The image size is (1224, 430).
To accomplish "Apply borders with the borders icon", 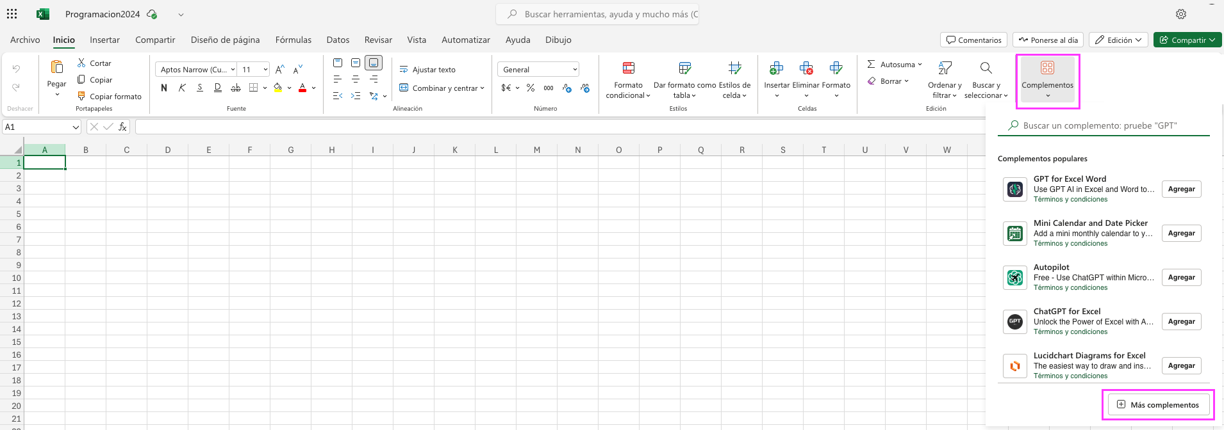I will 254,88.
